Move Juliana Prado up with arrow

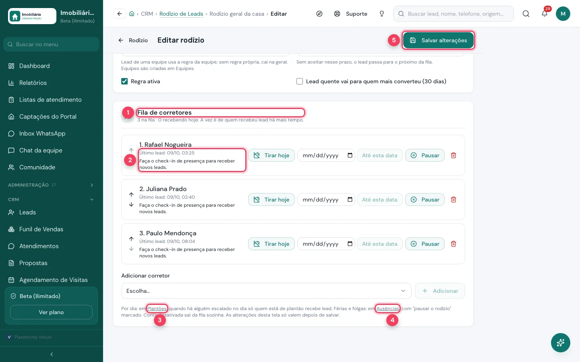point(131,194)
